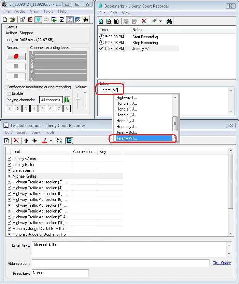Screen dimensions: 239x284
Task: Toggle the cyan panel view icon
Action: tap(69, 141)
